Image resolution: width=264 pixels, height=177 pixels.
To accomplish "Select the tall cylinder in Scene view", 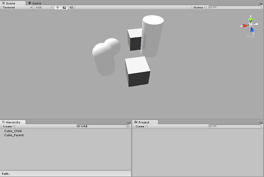I will (152, 36).
